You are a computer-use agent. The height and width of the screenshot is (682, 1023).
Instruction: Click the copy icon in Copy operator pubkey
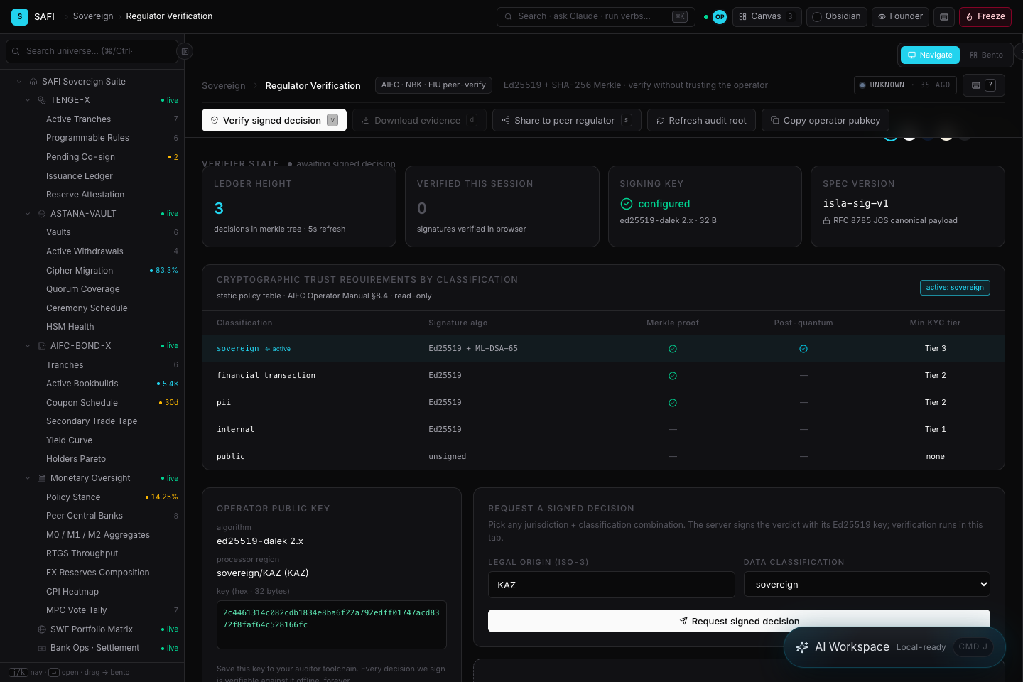[775, 120]
